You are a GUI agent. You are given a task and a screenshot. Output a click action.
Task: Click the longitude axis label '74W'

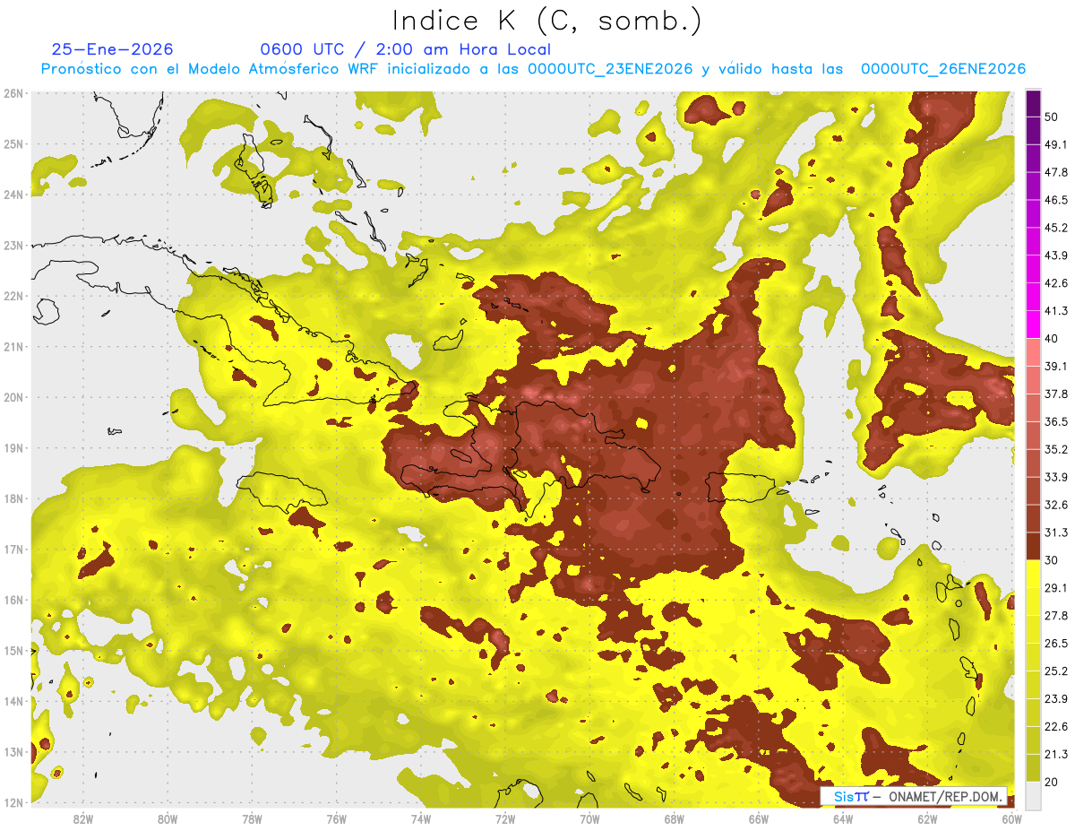420,819
